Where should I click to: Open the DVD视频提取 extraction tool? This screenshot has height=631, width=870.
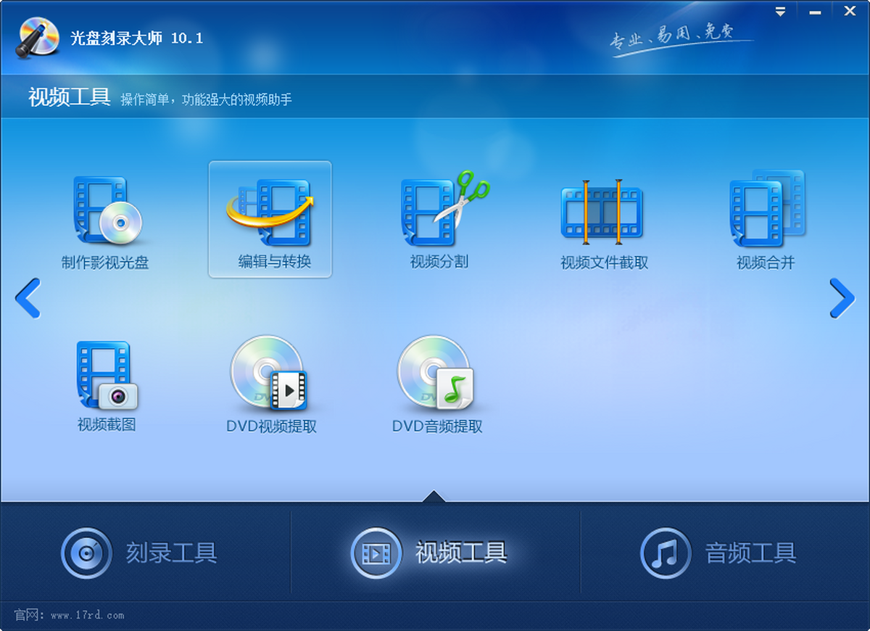point(270,373)
